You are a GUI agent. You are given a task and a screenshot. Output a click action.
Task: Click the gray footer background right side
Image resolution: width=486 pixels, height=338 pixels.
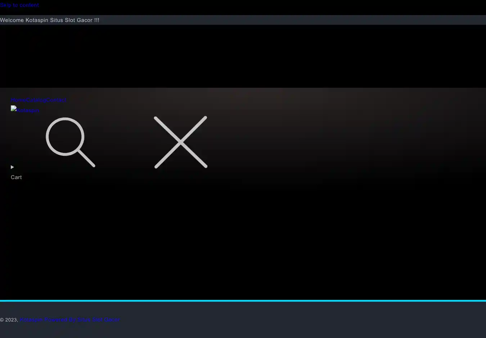click(x=360, y=320)
